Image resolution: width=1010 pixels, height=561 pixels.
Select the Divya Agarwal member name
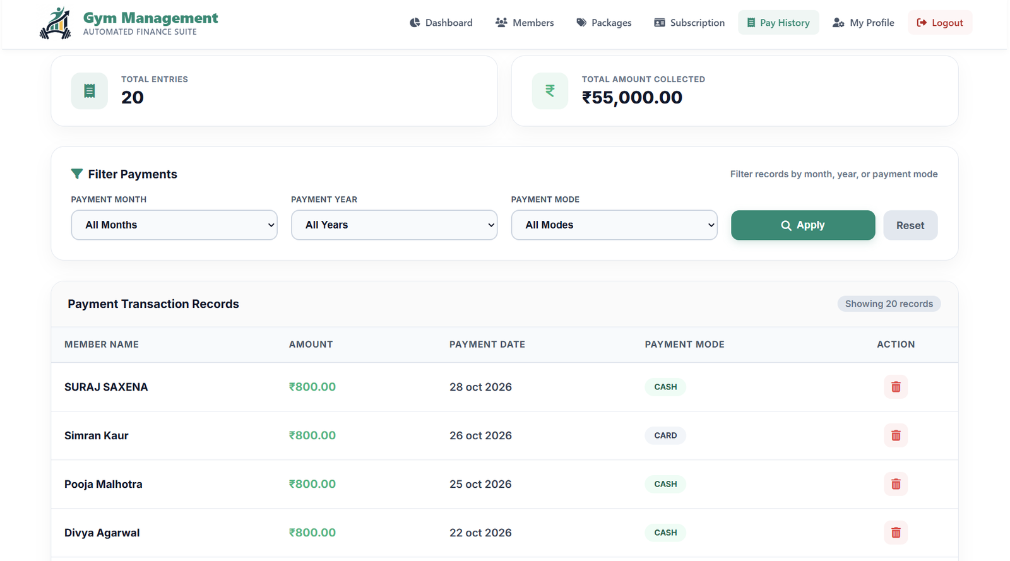(102, 533)
